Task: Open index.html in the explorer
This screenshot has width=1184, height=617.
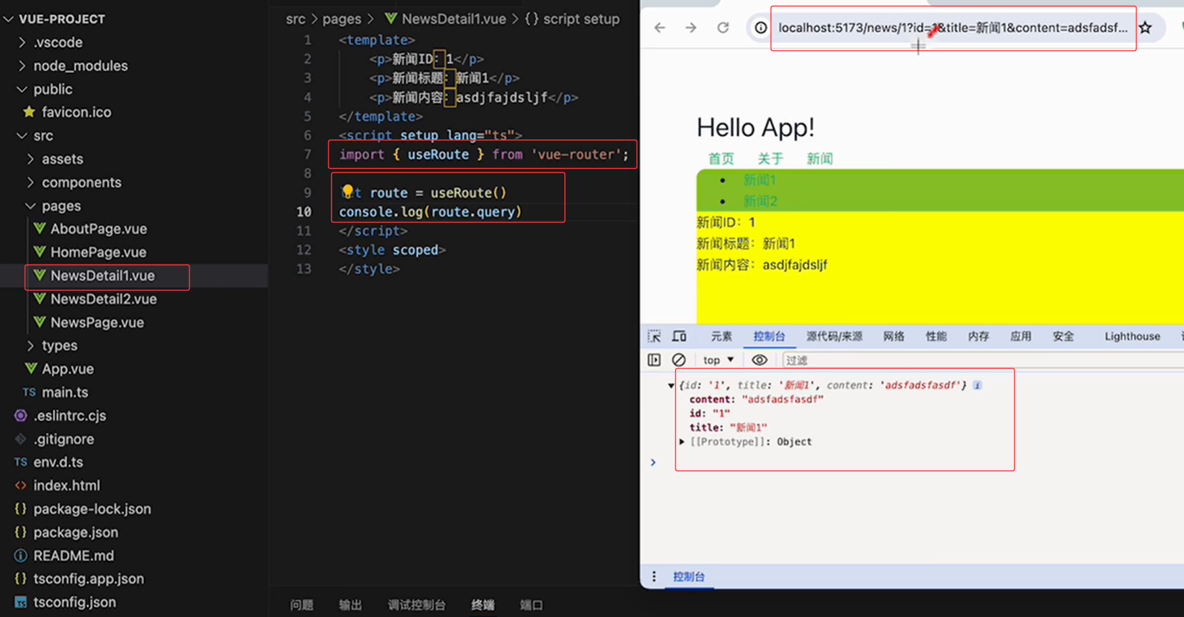Action: click(x=66, y=486)
